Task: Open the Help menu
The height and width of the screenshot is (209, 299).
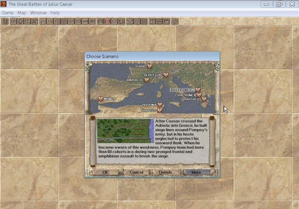Action: 55,13
